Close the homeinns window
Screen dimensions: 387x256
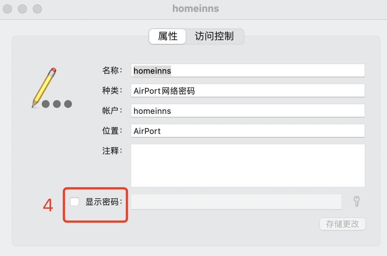tap(7, 9)
